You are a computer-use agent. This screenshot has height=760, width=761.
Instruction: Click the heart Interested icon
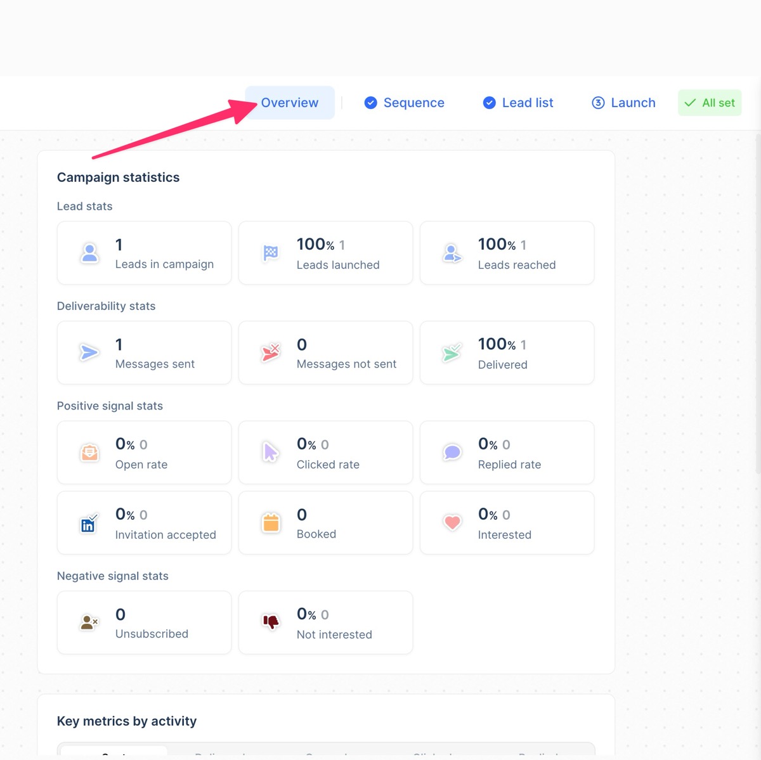452,523
